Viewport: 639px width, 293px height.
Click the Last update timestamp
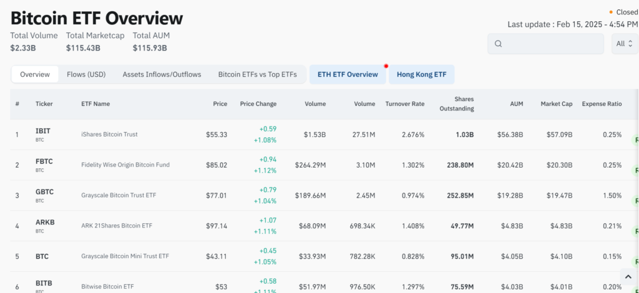click(x=573, y=24)
